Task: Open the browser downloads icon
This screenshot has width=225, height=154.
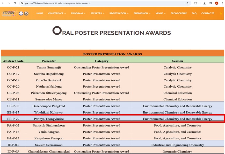Action: click(x=205, y=3)
